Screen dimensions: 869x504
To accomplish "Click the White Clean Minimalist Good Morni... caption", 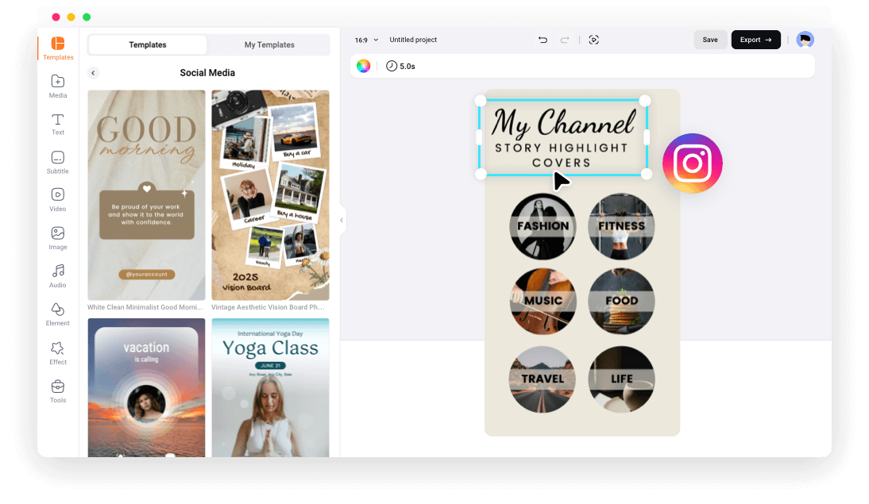I will tap(145, 307).
